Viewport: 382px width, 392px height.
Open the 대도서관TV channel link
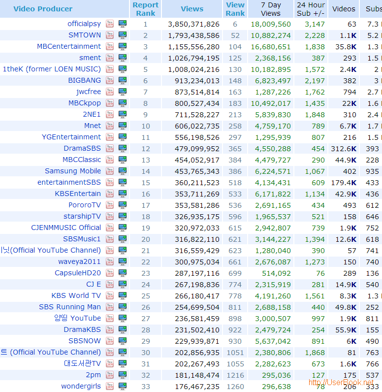[82, 363]
